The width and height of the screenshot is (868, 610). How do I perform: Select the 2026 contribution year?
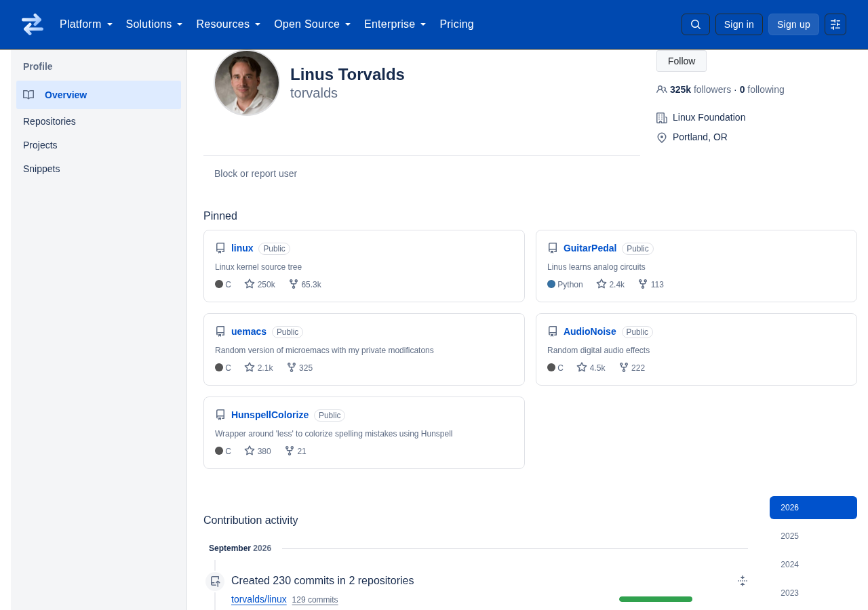tap(813, 508)
